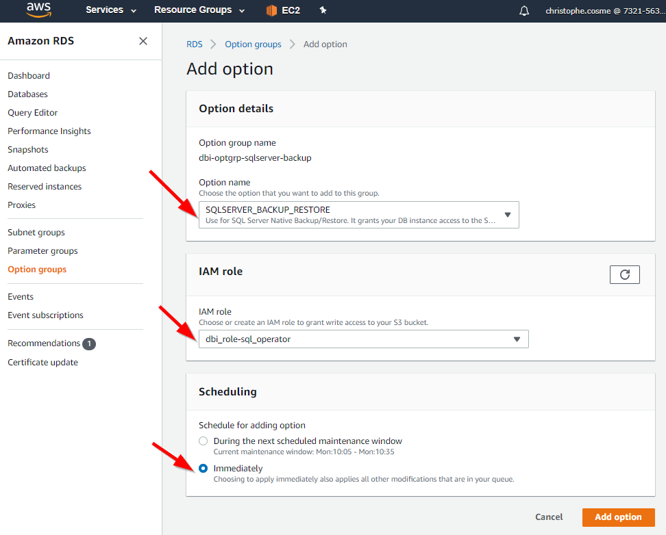Open the christophe.cosme account menu
The height and width of the screenshot is (535, 666).
[x=606, y=11]
